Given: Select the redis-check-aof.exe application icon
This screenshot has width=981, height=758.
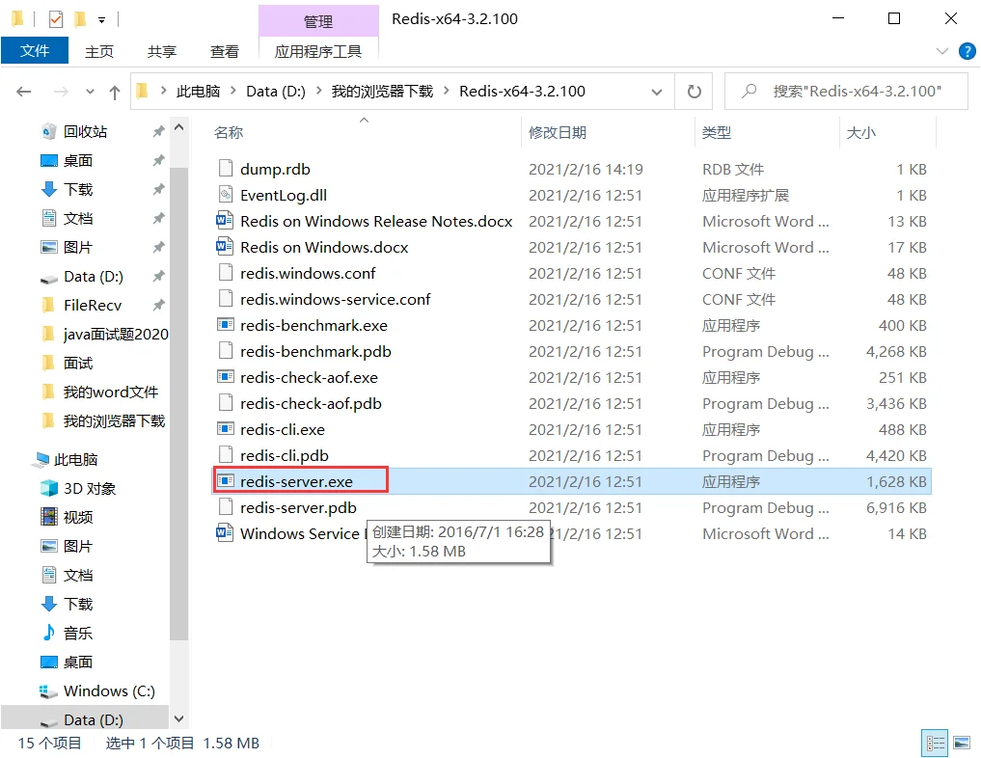Looking at the screenshot, I should pos(225,377).
